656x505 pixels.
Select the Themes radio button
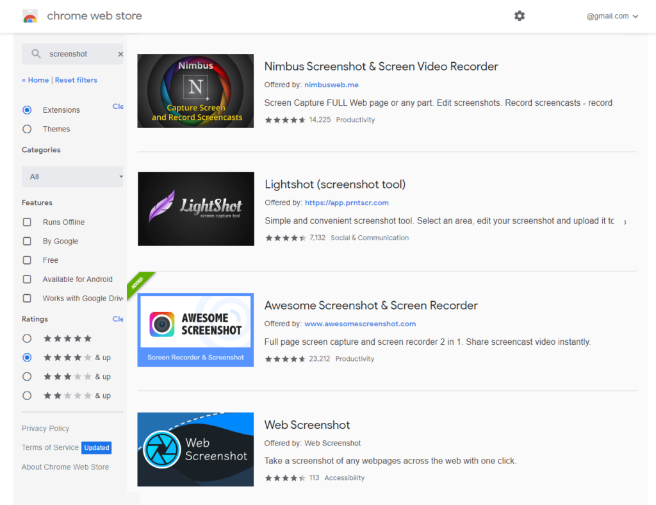pyautogui.click(x=27, y=129)
